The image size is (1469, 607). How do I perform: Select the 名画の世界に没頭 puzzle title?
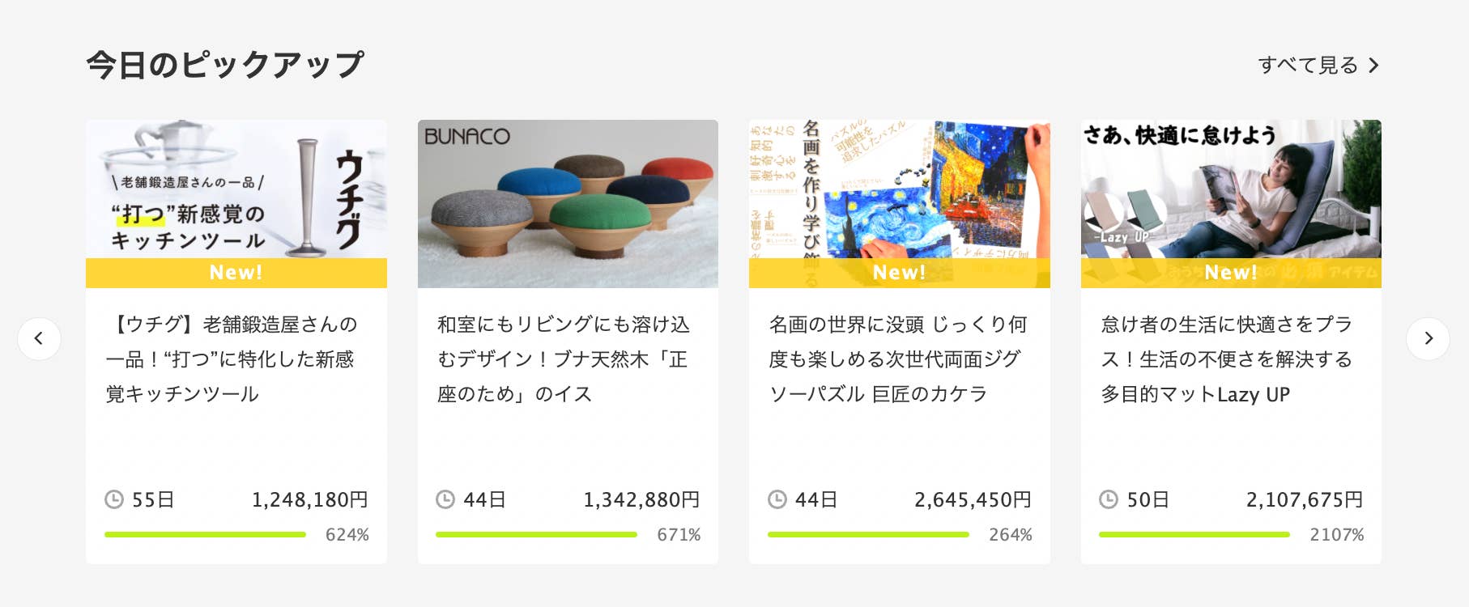click(897, 359)
